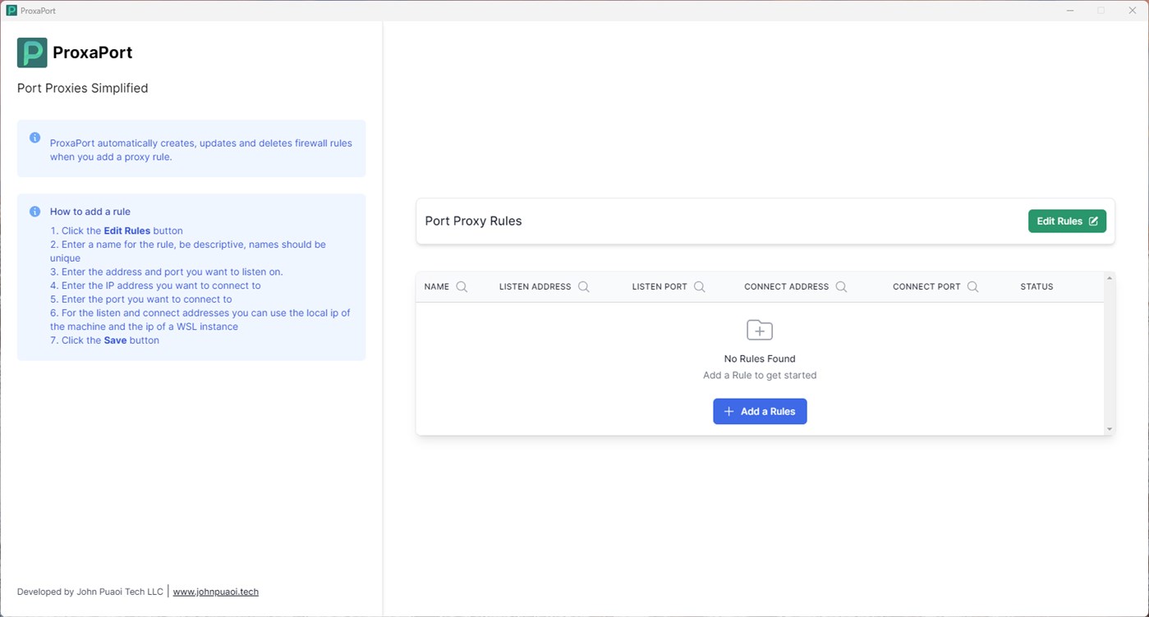Filter Connect Address using its search icon
The image size is (1149, 617).
(x=841, y=287)
